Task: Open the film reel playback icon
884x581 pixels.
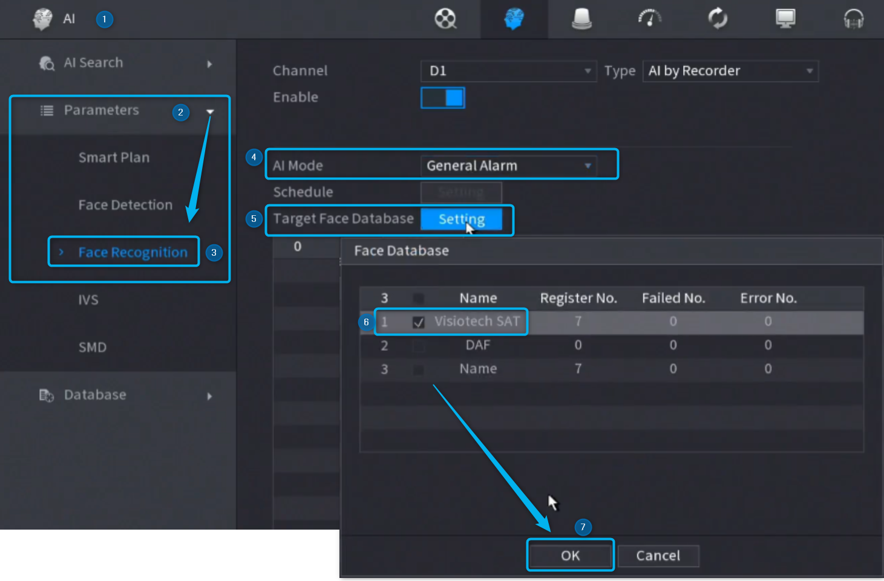Action: pos(446,19)
